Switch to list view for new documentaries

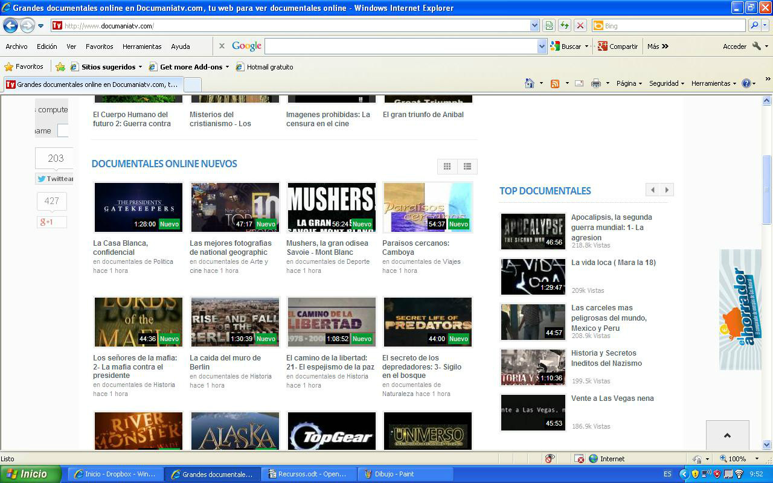(x=467, y=167)
